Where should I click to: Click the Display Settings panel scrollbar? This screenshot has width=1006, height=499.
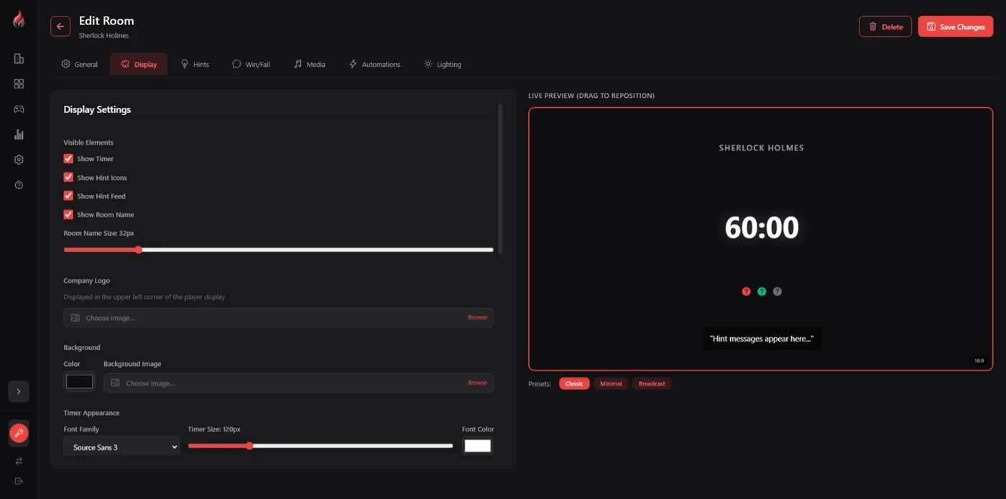(x=500, y=178)
